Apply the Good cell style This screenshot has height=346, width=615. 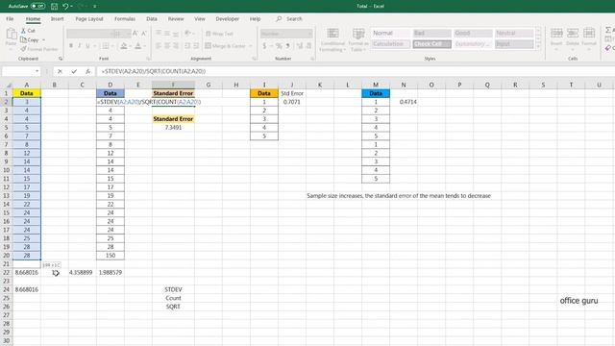coord(473,34)
